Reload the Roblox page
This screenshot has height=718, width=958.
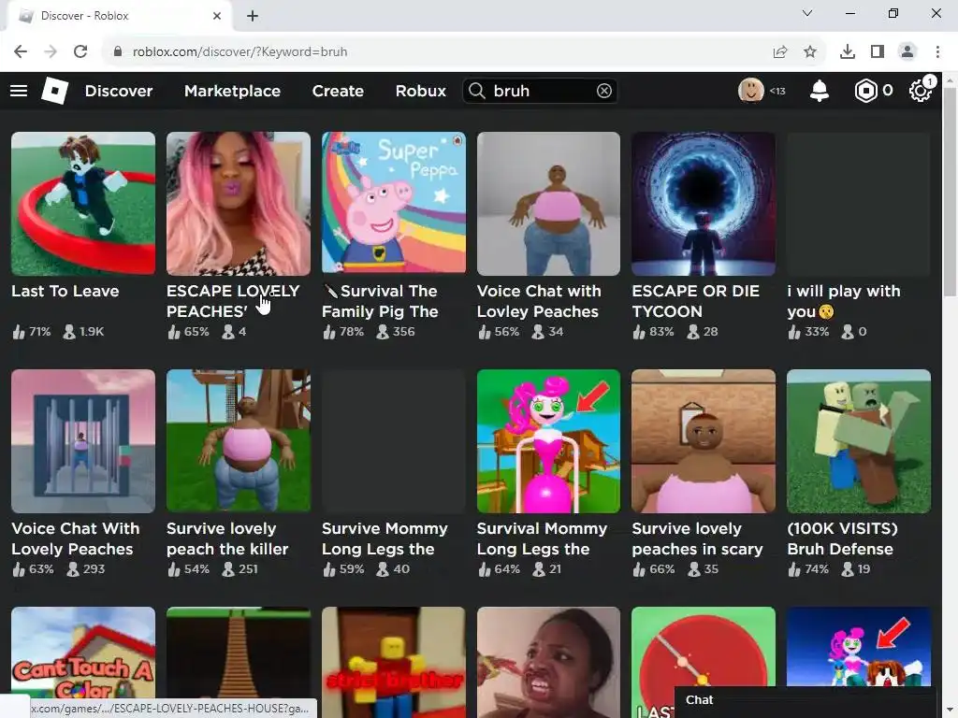[80, 51]
